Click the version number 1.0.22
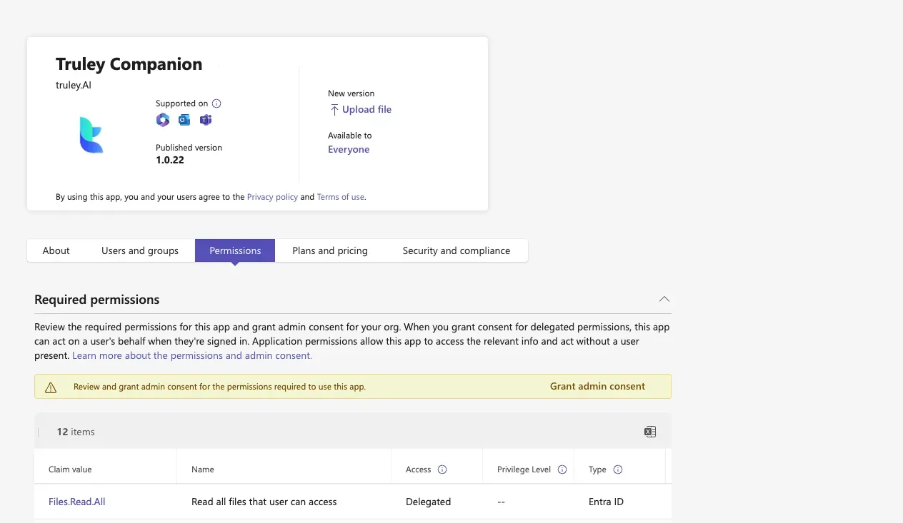This screenshot has height=523, width=903. (170, 160)
